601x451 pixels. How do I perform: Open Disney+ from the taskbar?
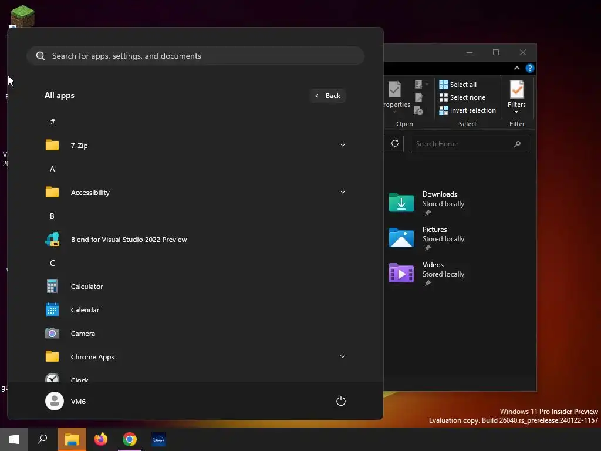pos(158,439)
